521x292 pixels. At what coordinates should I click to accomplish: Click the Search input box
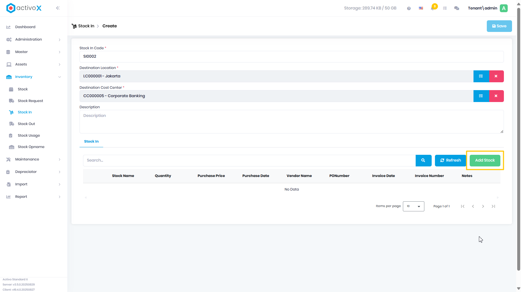tap(249, 160)
